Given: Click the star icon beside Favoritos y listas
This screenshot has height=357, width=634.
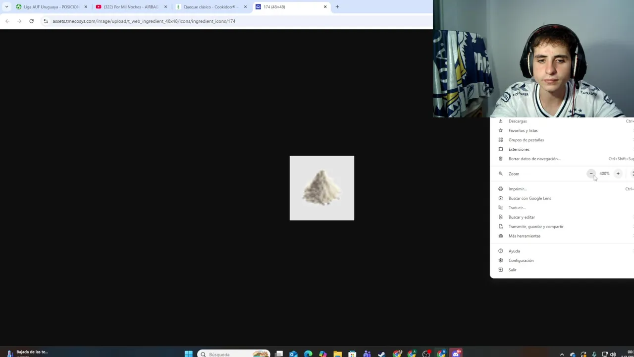Looking at the screenshot, I should coord(500,130).
